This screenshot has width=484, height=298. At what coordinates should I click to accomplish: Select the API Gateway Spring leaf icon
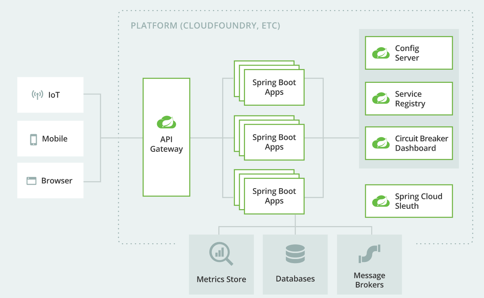pos(167,122)
